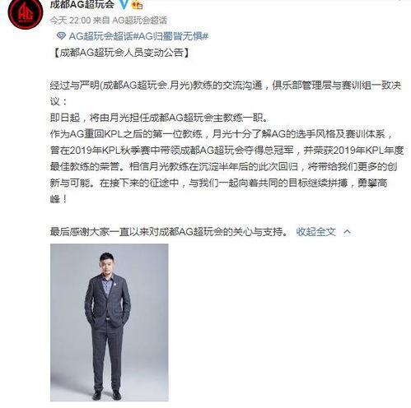411x408 pixels.
Task: Click the sentence beginning 即日起，将由月光担任
Action: pyautogui.click(x=159, y=118)
